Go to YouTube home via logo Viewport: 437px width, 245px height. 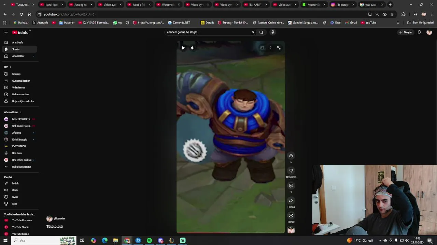click(x=20, y=32)
